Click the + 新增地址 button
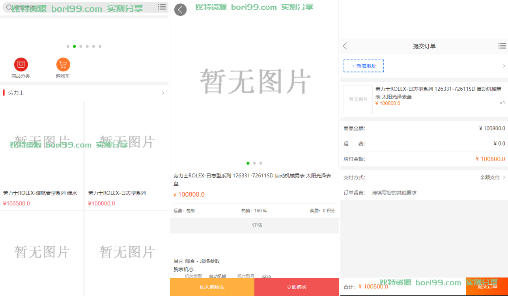Viewport: 508px width, 296px height. point(364,66)
